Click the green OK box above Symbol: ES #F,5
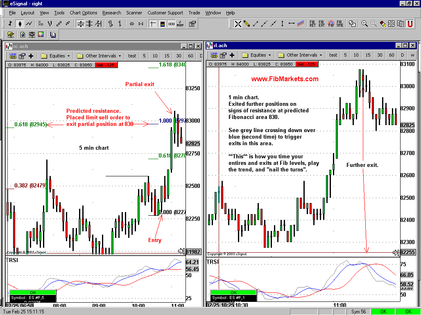The image size is (421, 315). [x=33, y=292]
